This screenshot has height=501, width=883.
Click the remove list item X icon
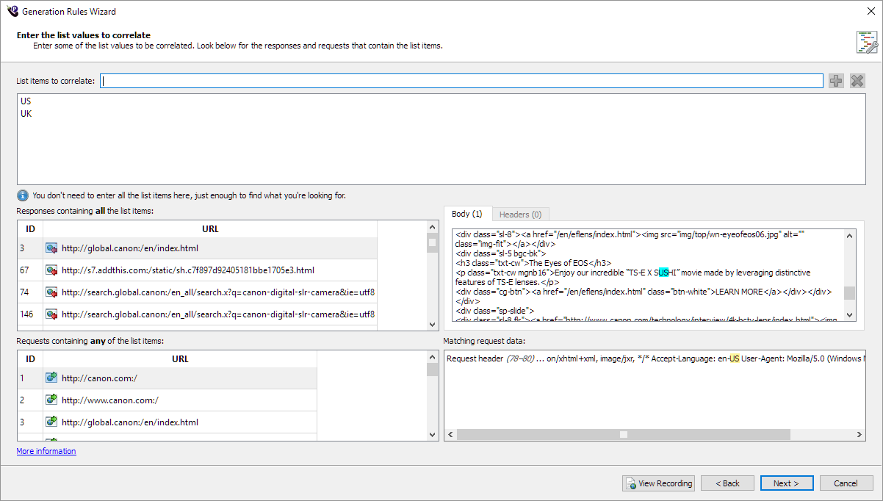tap(857, 81)
